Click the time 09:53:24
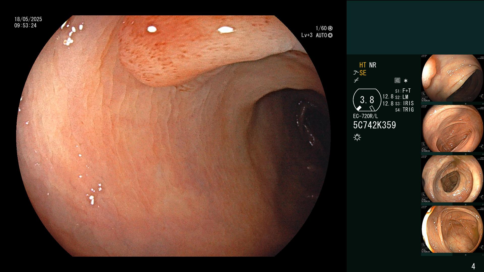Image resolution: width=484 pixels, height=272 pixels. pos(25,25)
